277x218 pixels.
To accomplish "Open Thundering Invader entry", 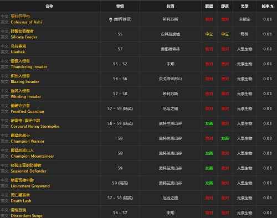I will click(29, 67).
